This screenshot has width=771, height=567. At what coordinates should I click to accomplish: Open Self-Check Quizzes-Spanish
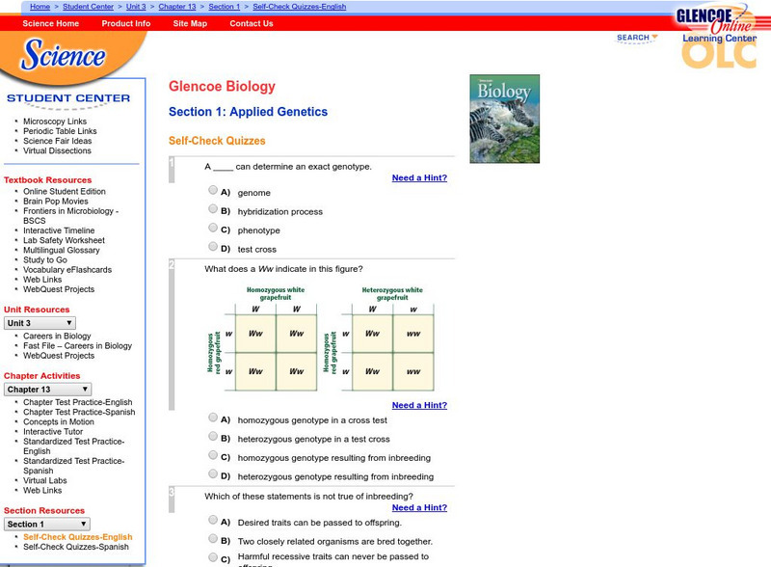(76, 547)
